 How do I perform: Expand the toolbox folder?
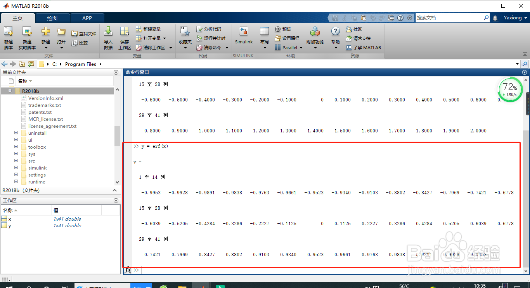click(x=16, y=147)
